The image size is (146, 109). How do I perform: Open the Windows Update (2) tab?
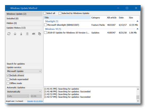coord(24,14)
